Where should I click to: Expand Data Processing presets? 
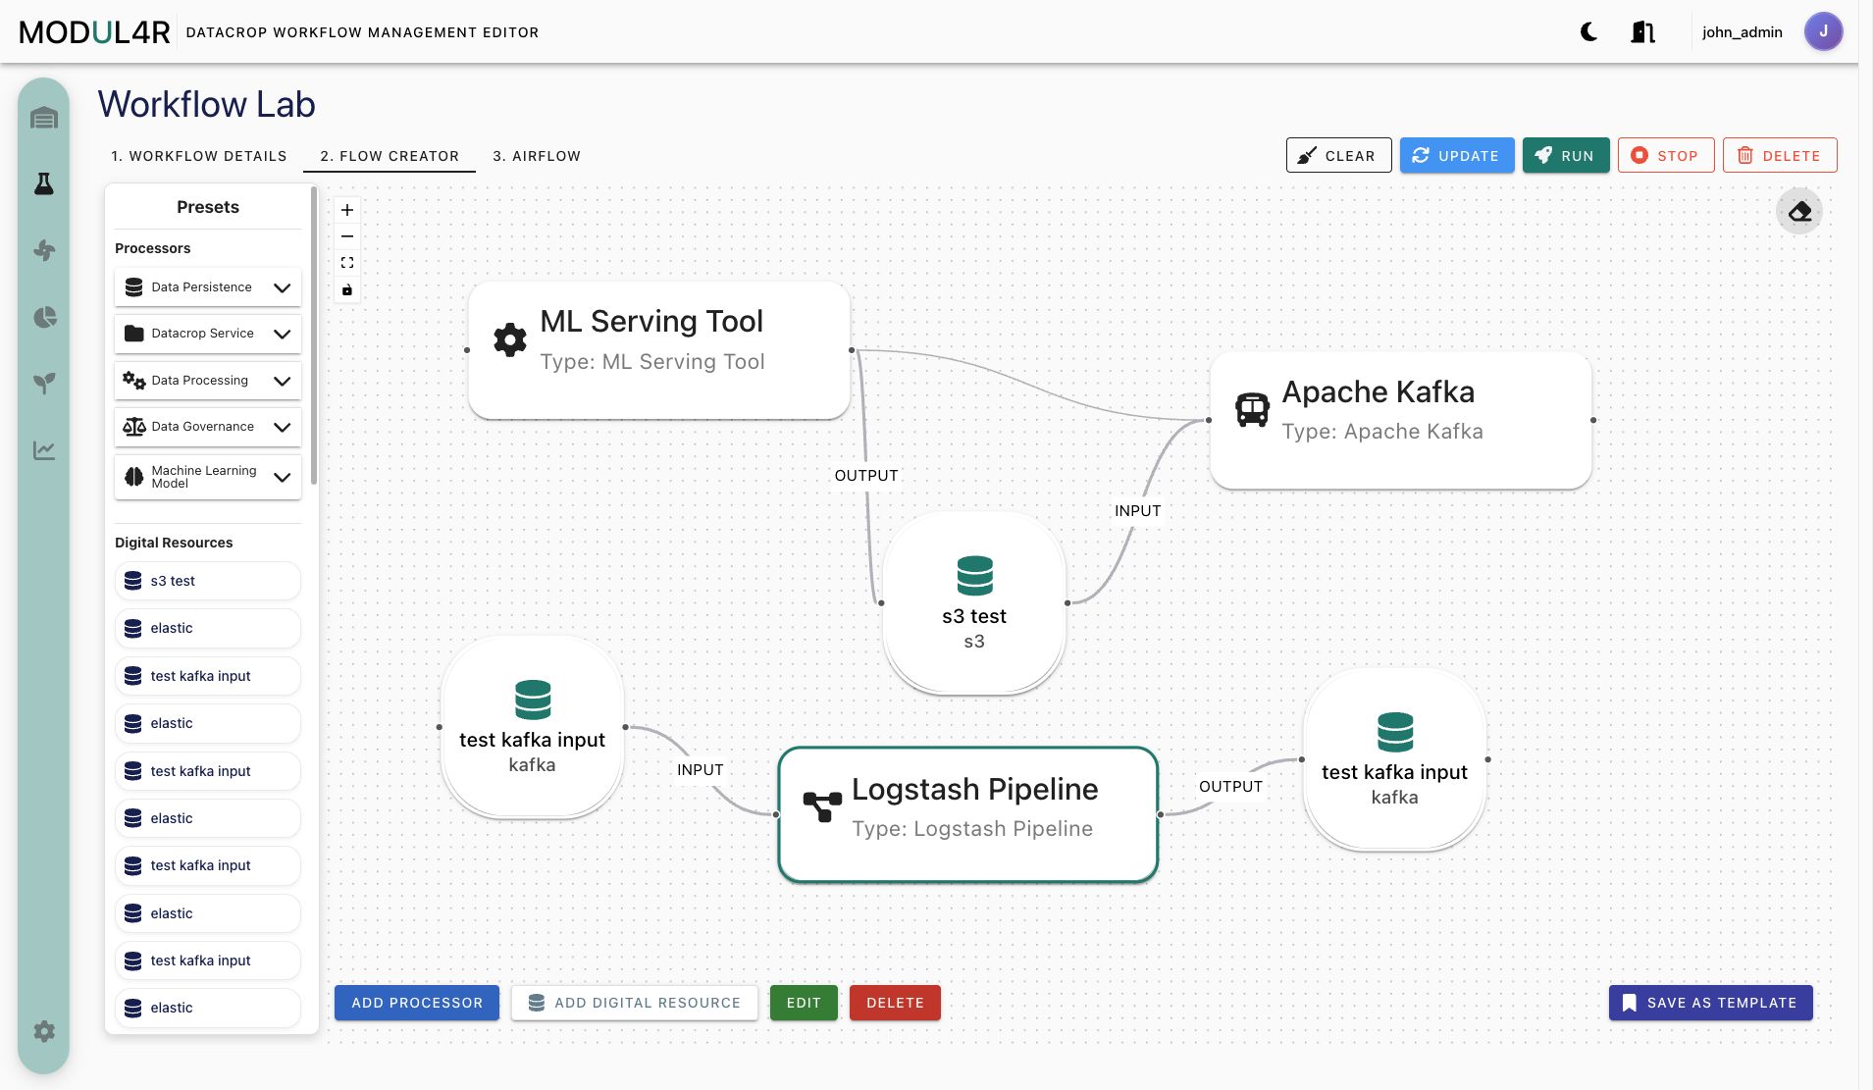point(208,381)
